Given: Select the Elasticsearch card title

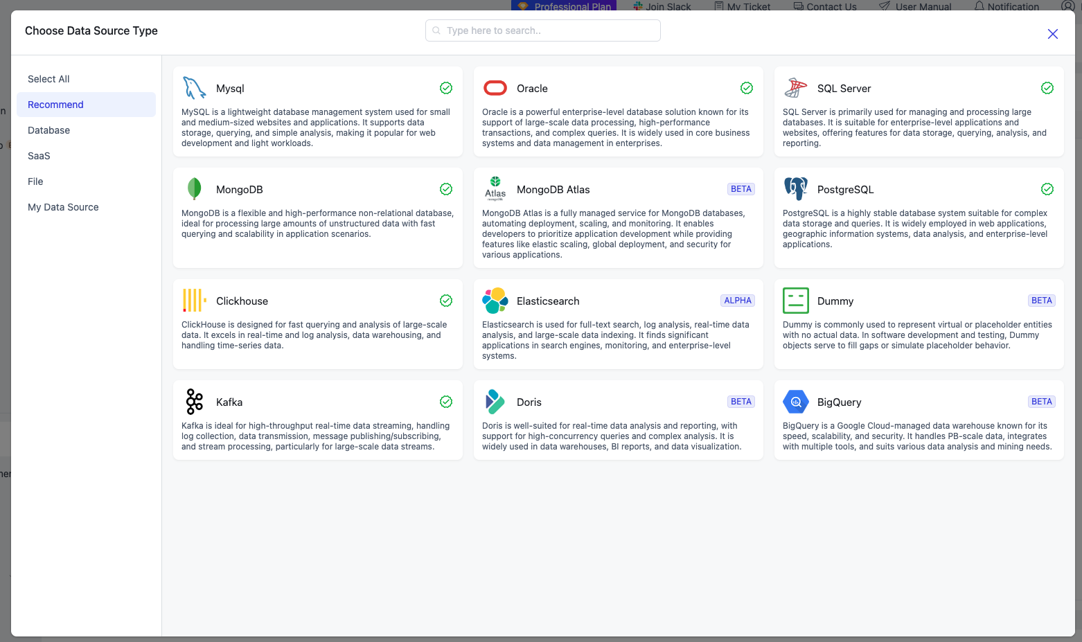Looking at the screenshot, I should [548, 301].
